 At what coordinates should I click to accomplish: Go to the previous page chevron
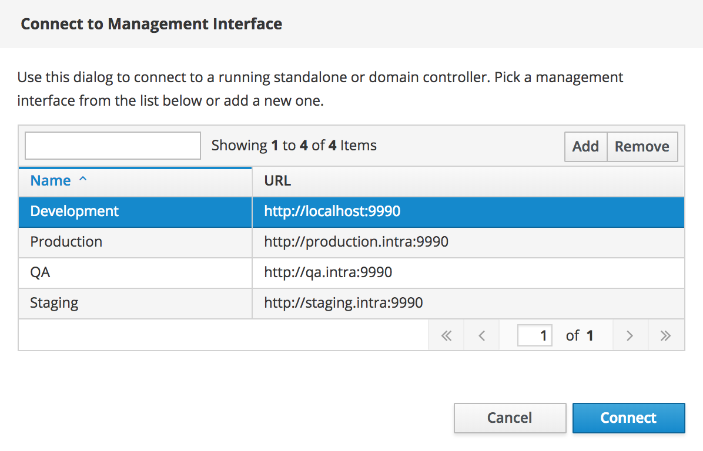coord(481,335)
